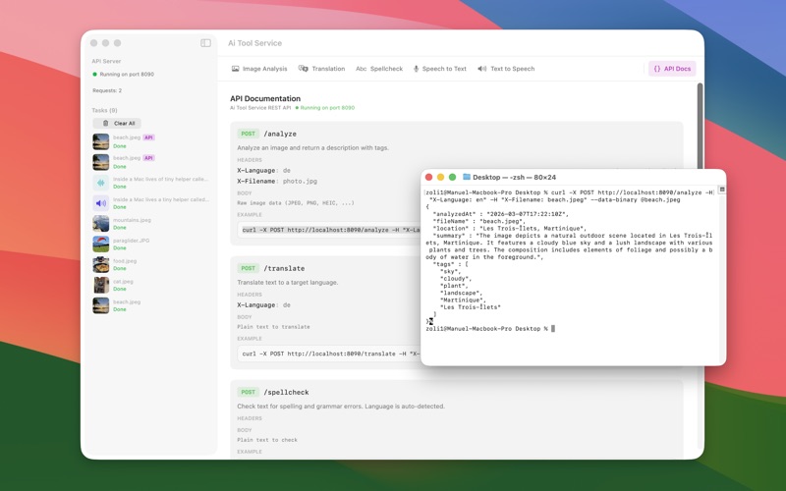This screenshot has height=491, width=786.
Task: Click the Speech to Text microphone icon
Action: click(x=416, y=69)
